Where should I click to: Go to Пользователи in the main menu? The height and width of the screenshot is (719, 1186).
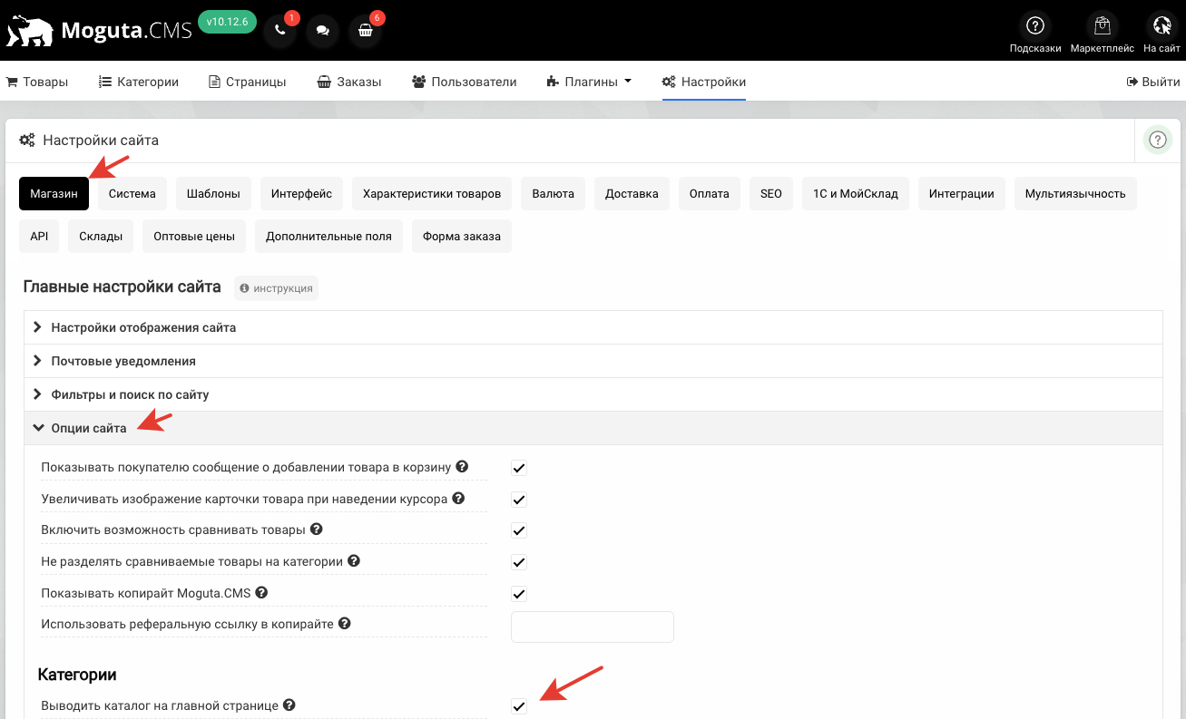coord(465,82)
